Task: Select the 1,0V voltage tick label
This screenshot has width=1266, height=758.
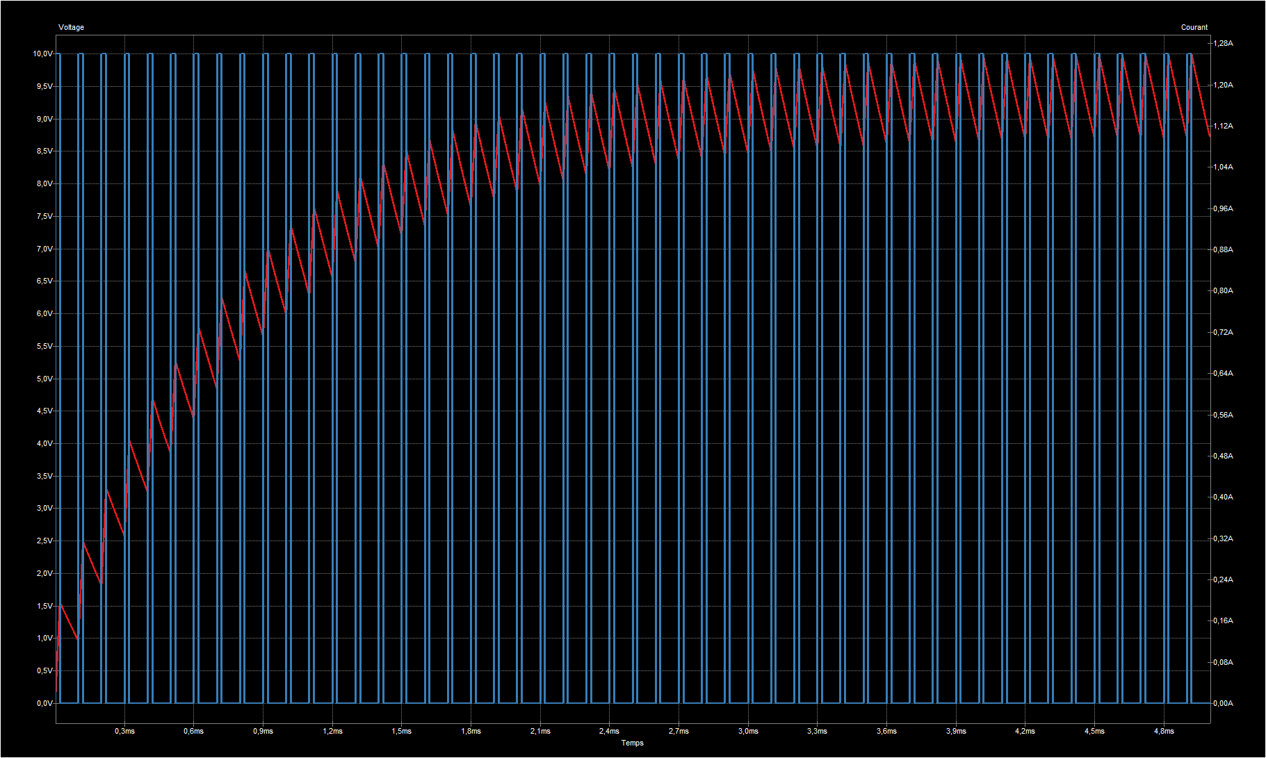Action: pyautogui.click(x=44, y=638)
